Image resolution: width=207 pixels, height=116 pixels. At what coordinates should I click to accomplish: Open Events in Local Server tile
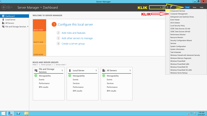click(75, 80)
